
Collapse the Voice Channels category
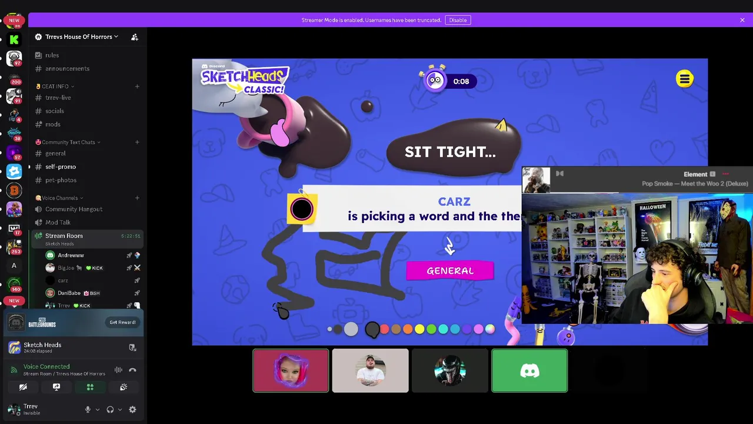59,198
